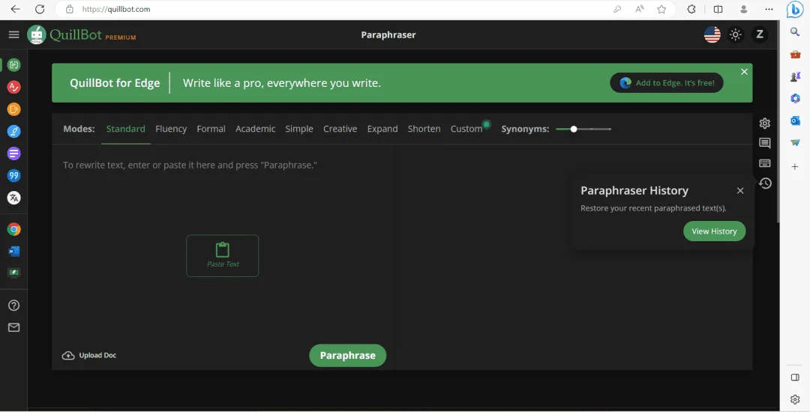Select the Formal mode tab

point(211,129)
